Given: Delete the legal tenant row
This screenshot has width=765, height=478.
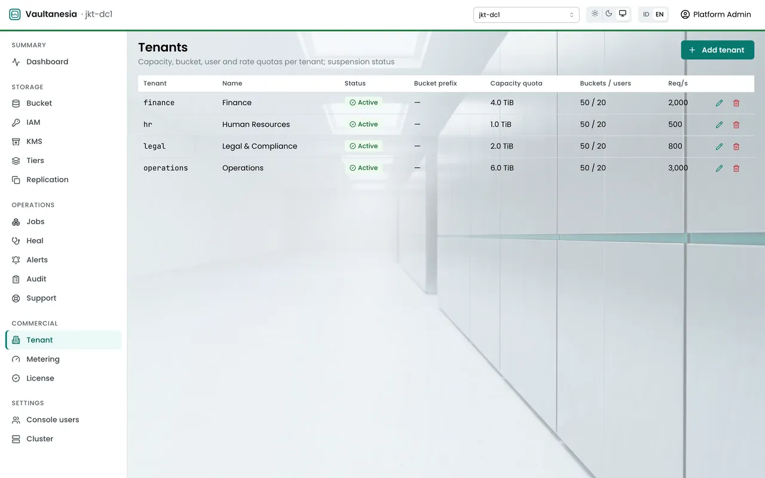Looking at the screenshot, I should click(x=736, y=146).
